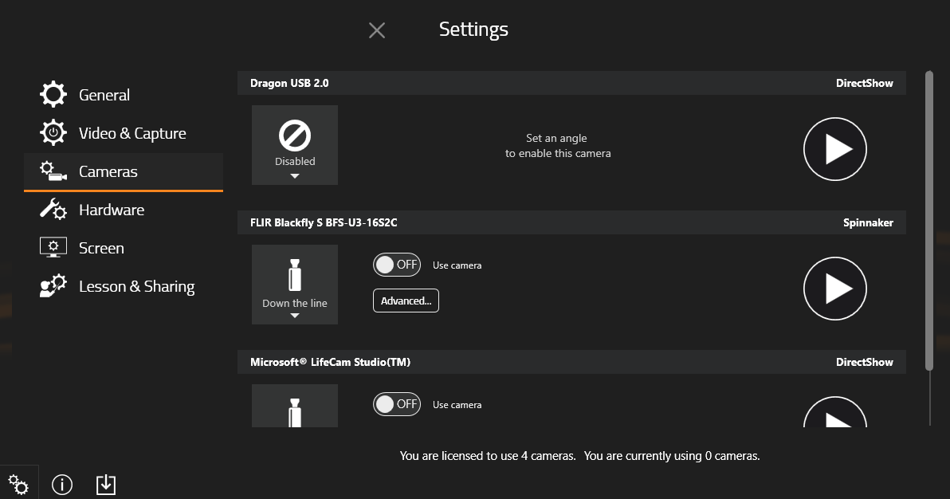Viewport: 950px width, 499px height.
Task: Click the Use camera label in the LifeCam row
Action: (x=457, y=405)
